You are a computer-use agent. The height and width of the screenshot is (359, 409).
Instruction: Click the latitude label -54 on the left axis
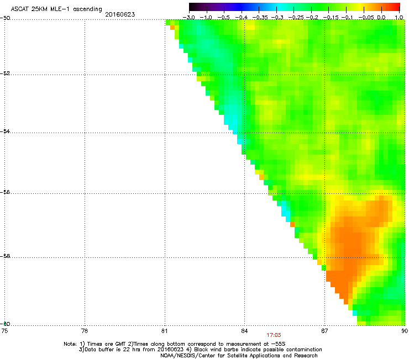pyautogui.click(x=5, y=131)
